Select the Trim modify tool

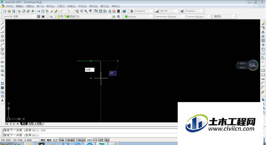click(263, 62)
